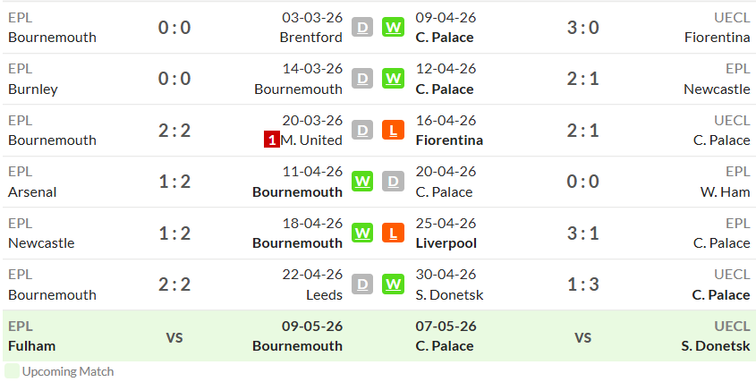The width and height of the screenshot is (756, 382).
Task: Click the Arsenal team name
Action: (x=32, y=192)
